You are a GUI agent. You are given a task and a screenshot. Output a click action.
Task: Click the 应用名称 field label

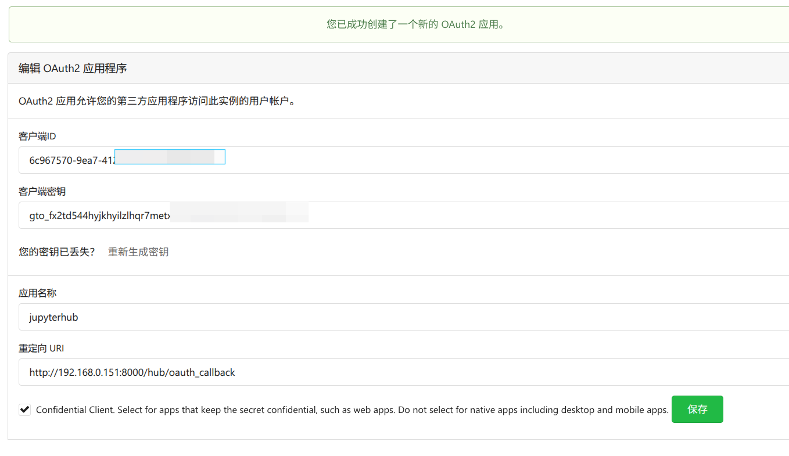pos(37,293)
